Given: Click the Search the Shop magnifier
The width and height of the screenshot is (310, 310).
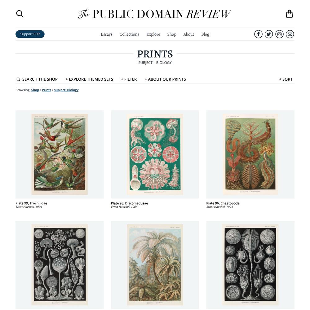Looking at the screenshot, I should tap(18, 79).
